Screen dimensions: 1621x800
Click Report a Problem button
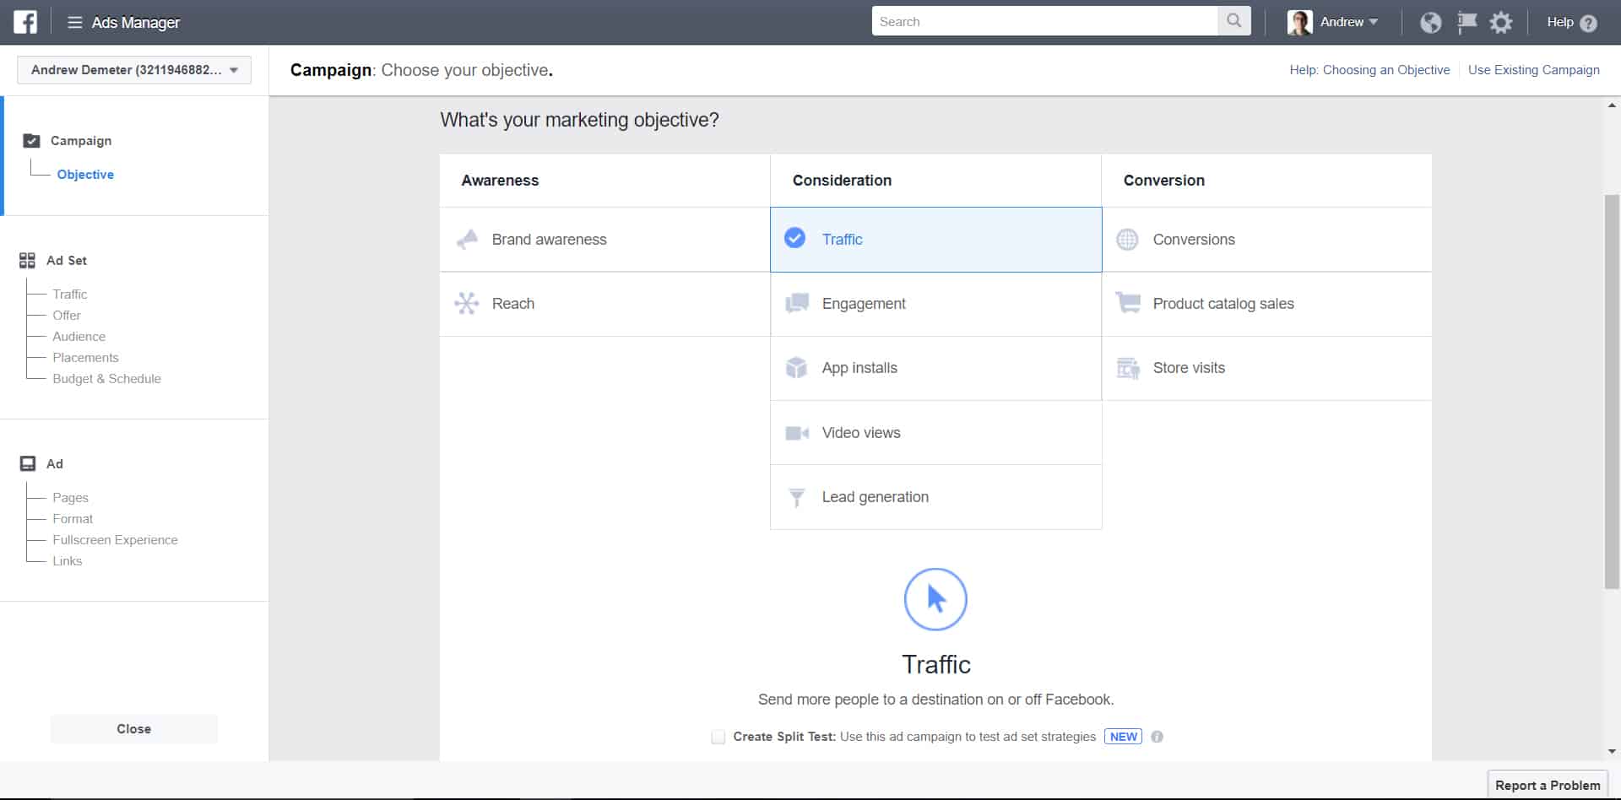tap(1547, 785)
